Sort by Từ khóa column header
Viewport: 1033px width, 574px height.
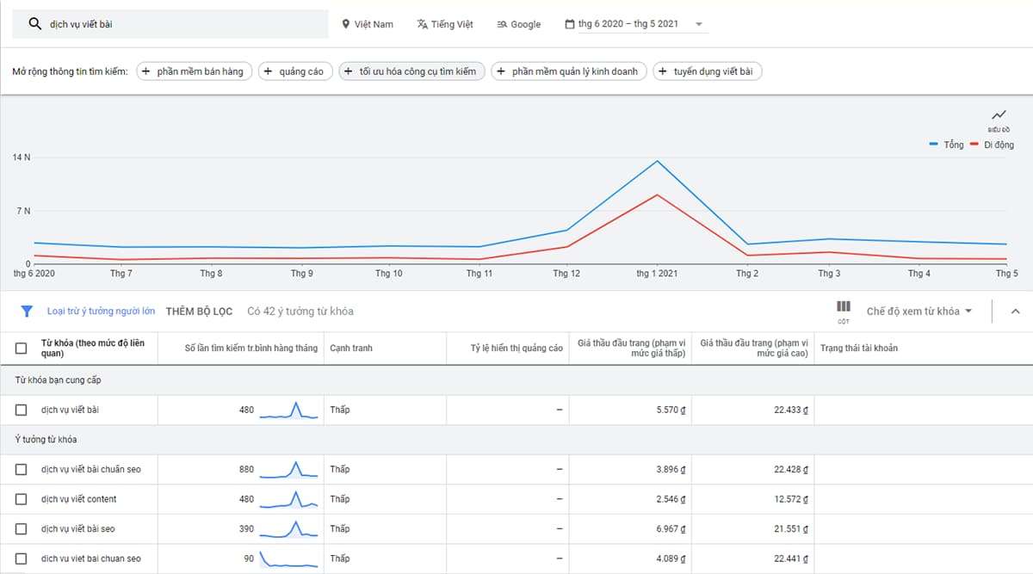pyautogui.click(x=93, y=348)
